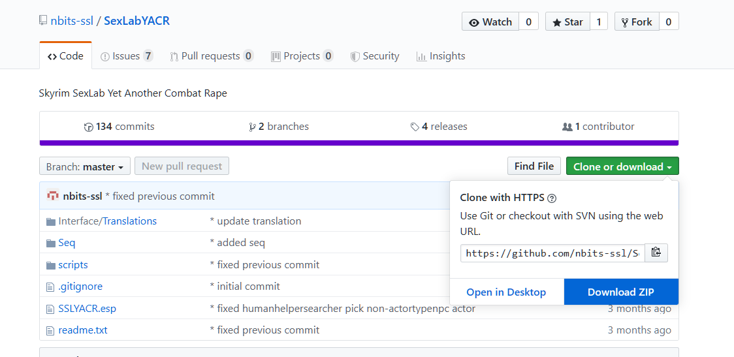Click the "* initial commit" message
The image size is (734, 357).
pos(245,287)
